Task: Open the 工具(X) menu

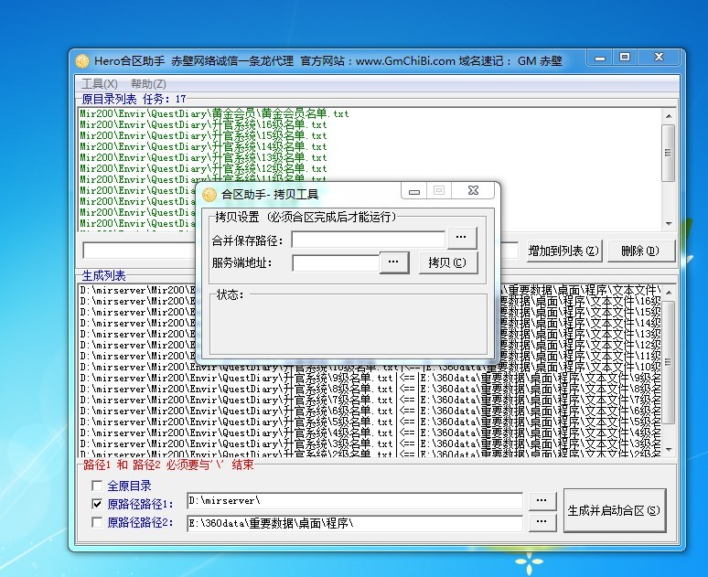Action: [x=100, y=84]
